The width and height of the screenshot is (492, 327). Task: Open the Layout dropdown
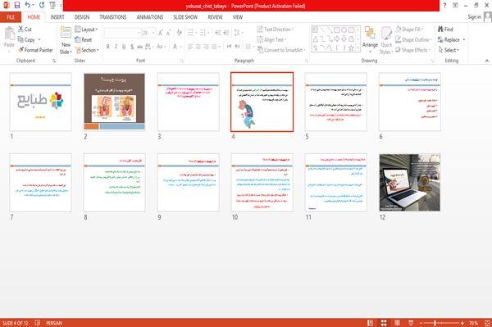coord(87,30)
